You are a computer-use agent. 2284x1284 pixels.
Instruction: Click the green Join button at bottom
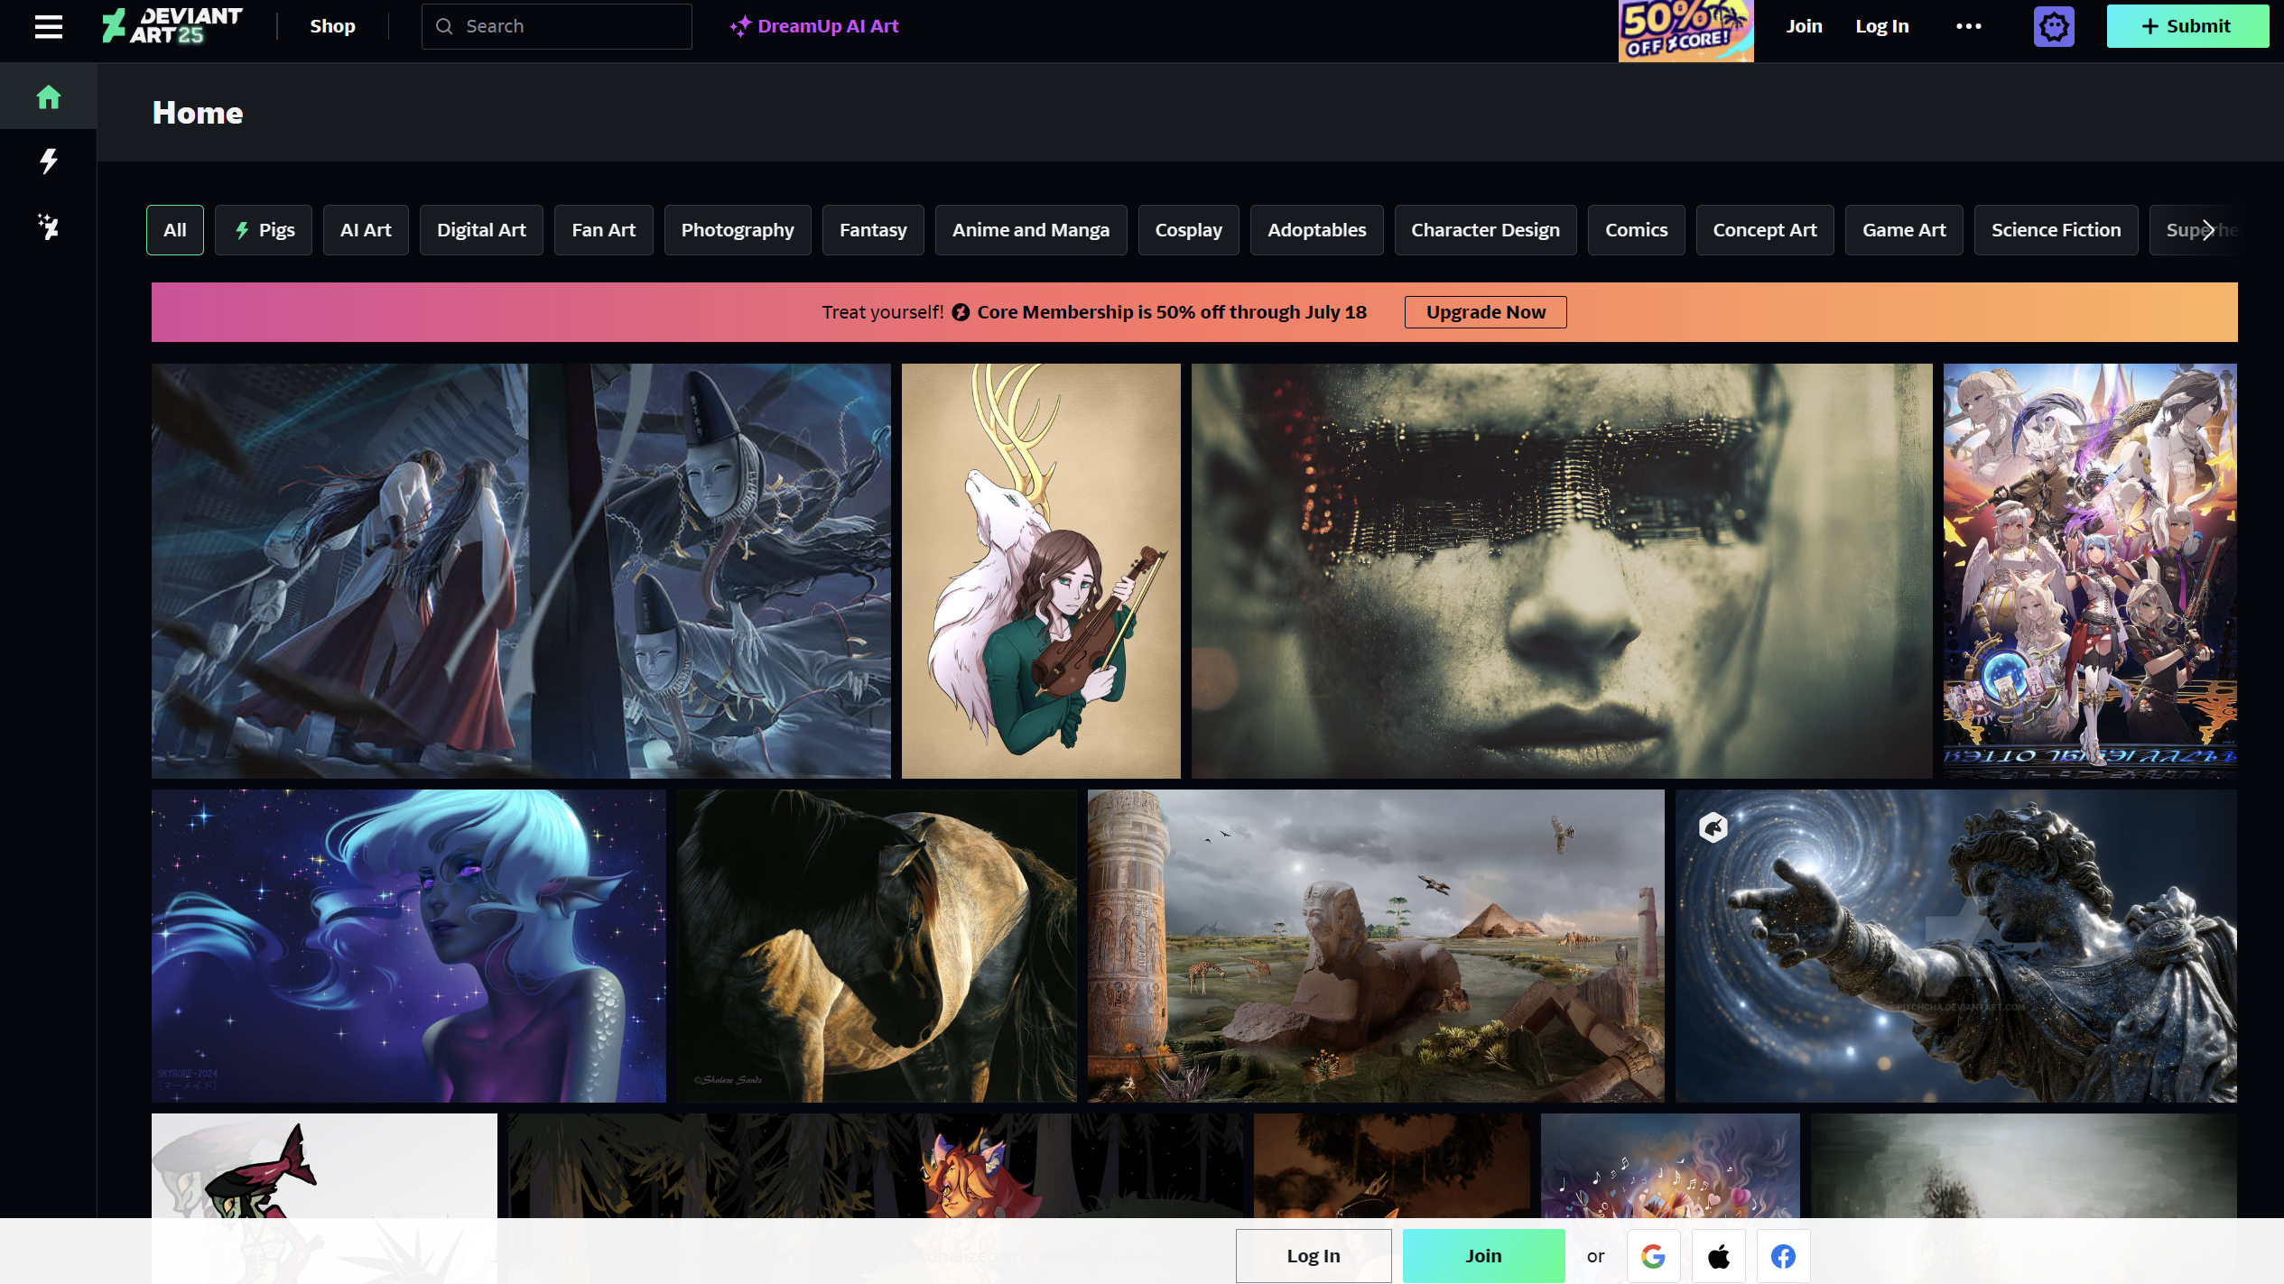tap(1483, 1256)
